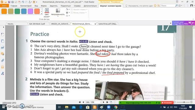Open the Цвет линии color dropdown
This screenshot has width=195, height=110.
47,13
